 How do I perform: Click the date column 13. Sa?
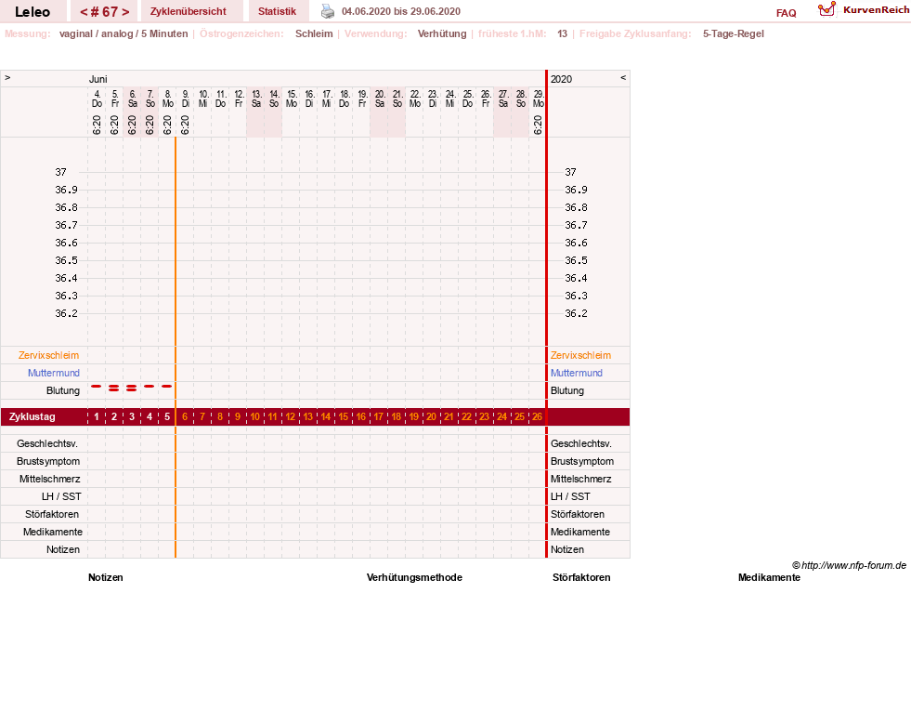(256, 99)
